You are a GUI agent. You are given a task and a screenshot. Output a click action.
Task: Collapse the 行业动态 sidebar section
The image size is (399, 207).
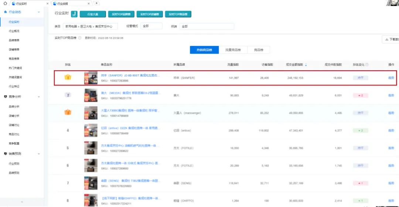pos(39,12)
